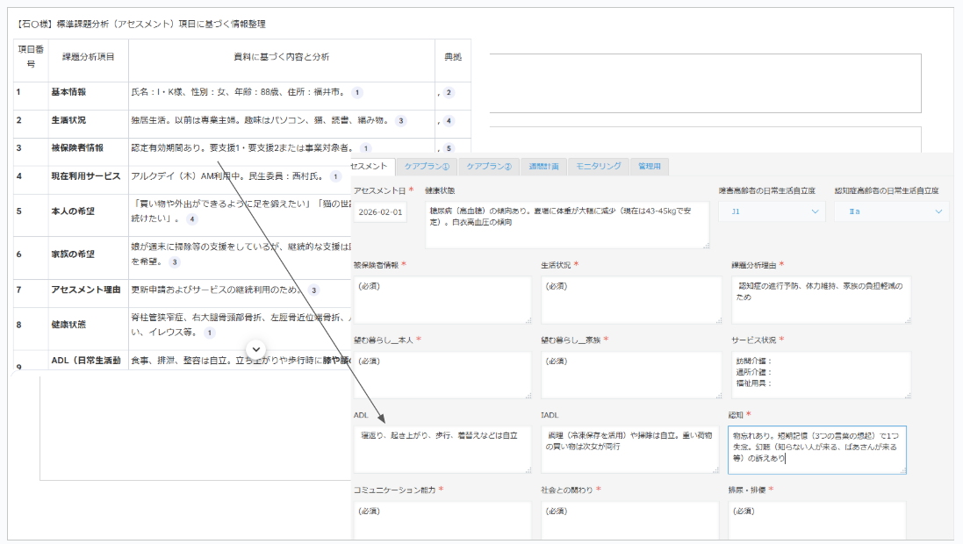Open 障害高齢者の日常生活自立度 dropdown showing J1
This screenshot has width=963, height=544.
771,211
